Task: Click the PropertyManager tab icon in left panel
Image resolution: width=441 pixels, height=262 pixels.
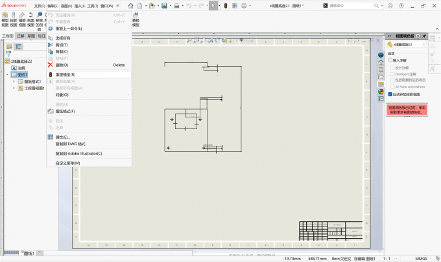Action: click(x=19, y=47)
